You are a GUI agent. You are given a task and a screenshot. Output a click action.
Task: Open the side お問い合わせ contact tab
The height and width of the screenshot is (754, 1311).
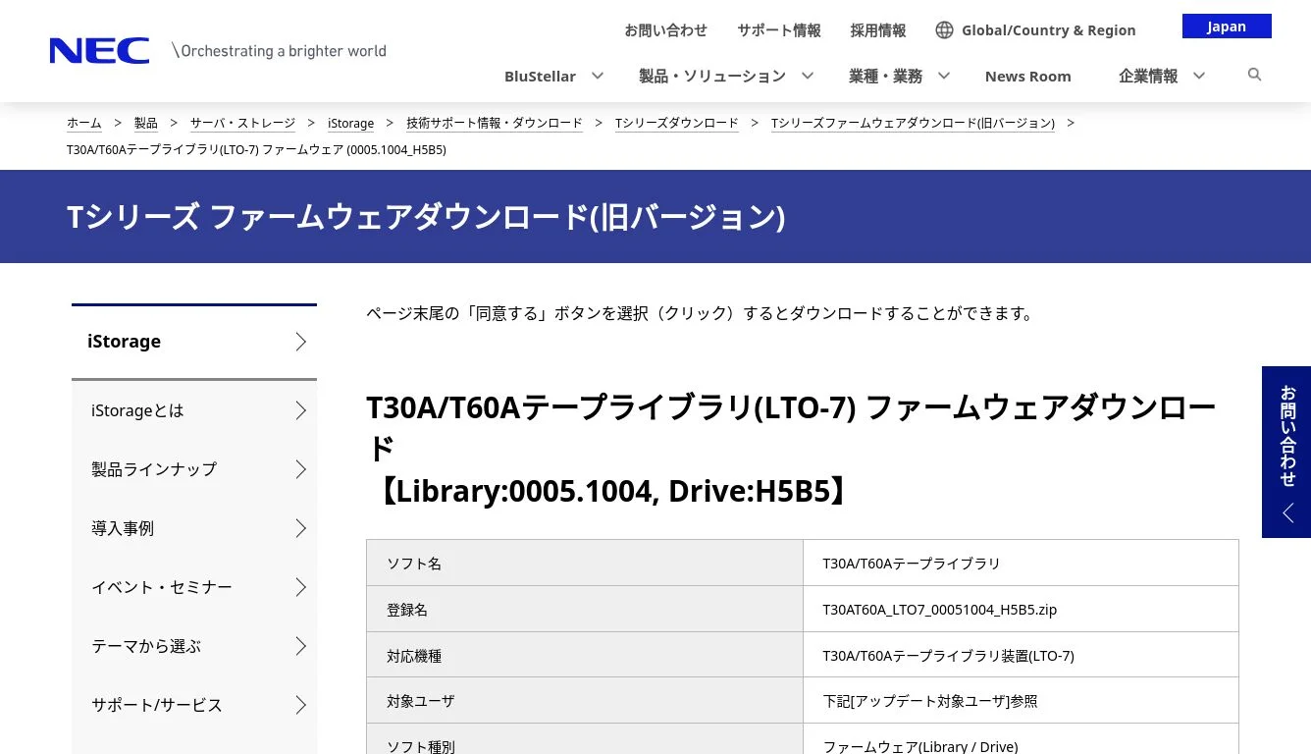(1286, 452)
